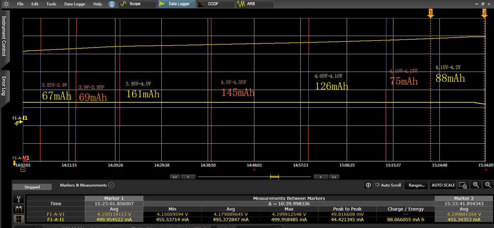Click the red trigger marker below the time axis
The image size is (494, 228).
(254, 170)
